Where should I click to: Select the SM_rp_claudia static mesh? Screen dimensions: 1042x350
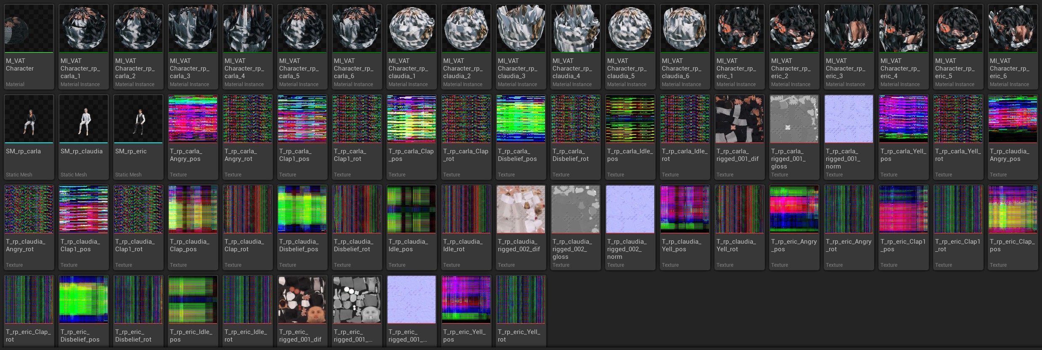pos(84,137)
